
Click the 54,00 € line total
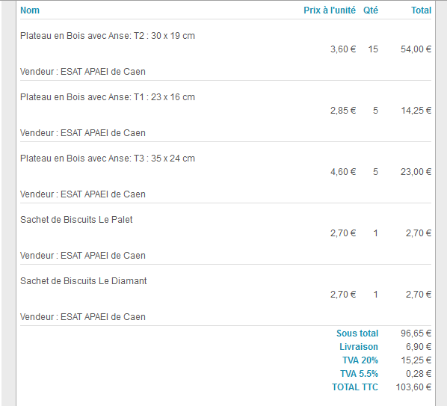[416, 49]
